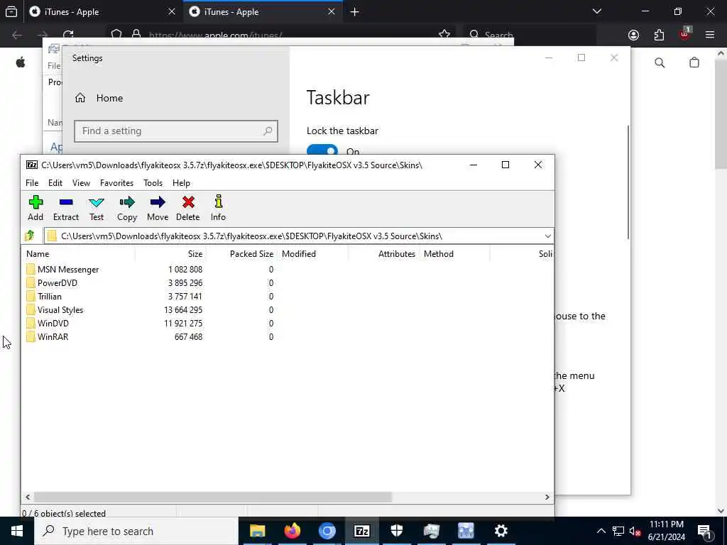Open the Firefox application menu

pyautogui.click(x=710, y=35)
